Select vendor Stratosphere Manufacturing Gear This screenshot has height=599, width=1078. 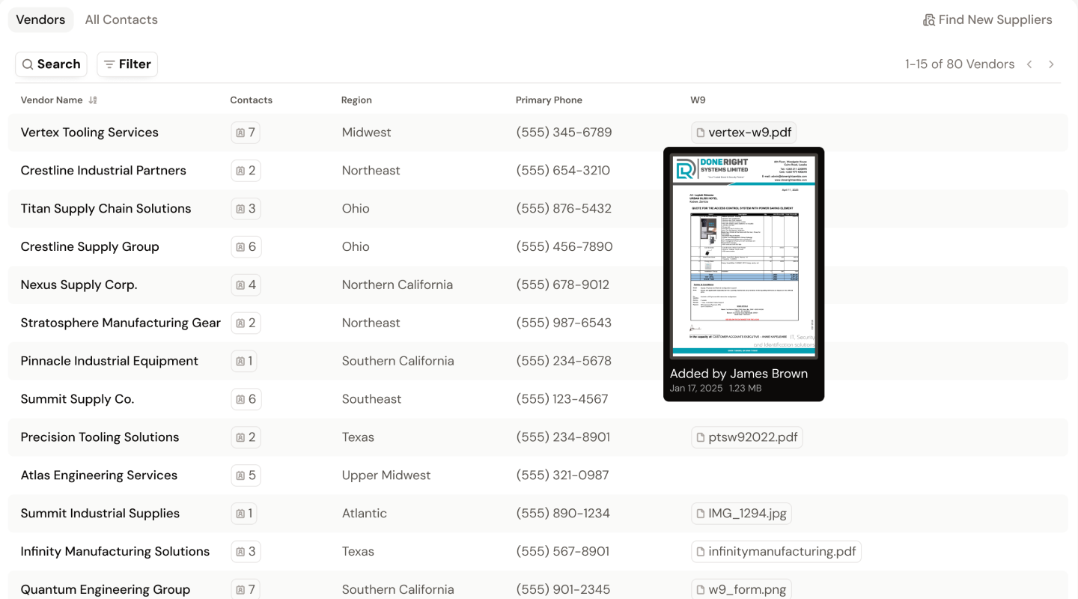[121, 323]
